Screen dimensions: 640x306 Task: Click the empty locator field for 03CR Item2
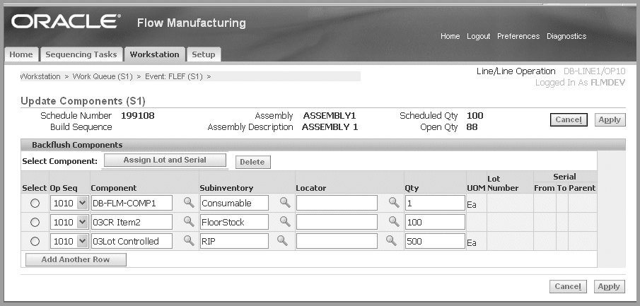click(x=337, y=222)
